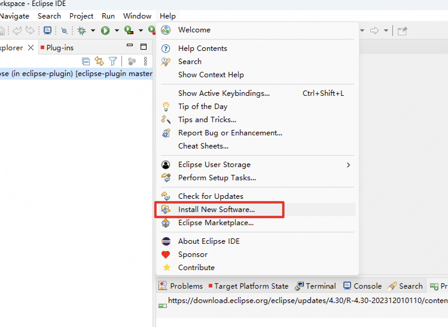Open Eclipse Marketplace...

(257, 223)
